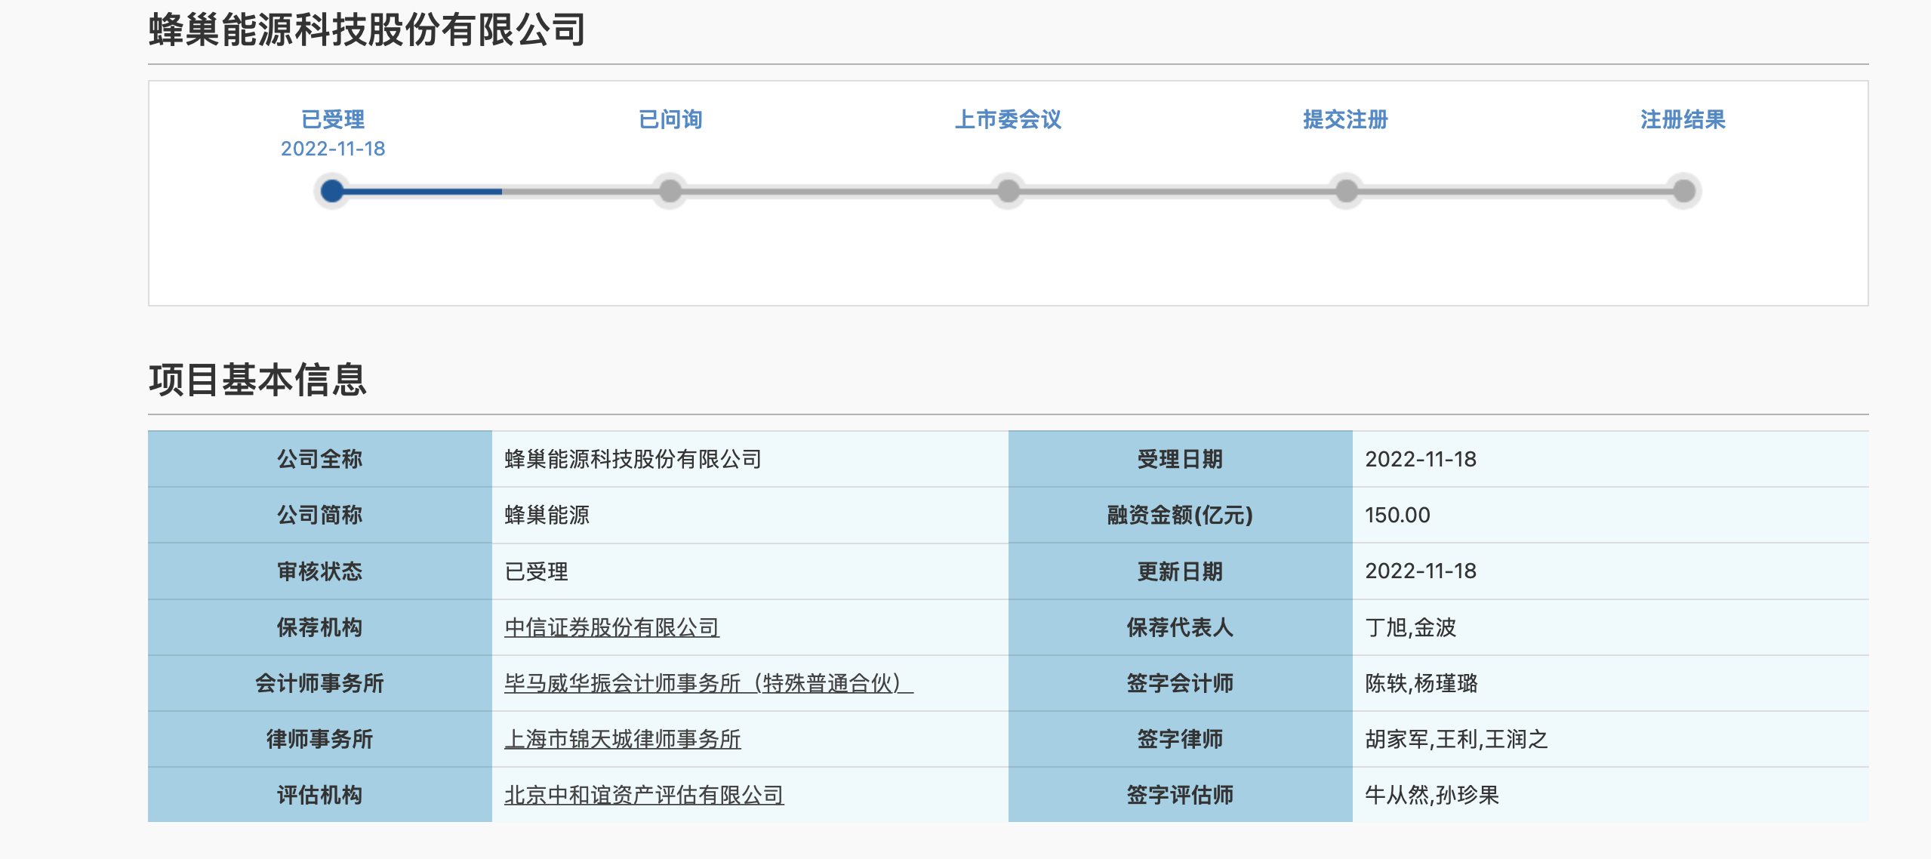Click the 已问询 progress step dot
The width and height of the screenshot is (1931, 859).
670,191
